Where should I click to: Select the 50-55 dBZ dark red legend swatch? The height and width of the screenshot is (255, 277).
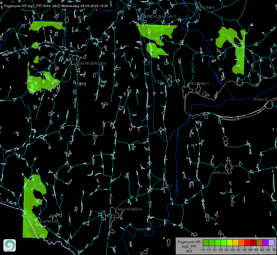(253, 243)
